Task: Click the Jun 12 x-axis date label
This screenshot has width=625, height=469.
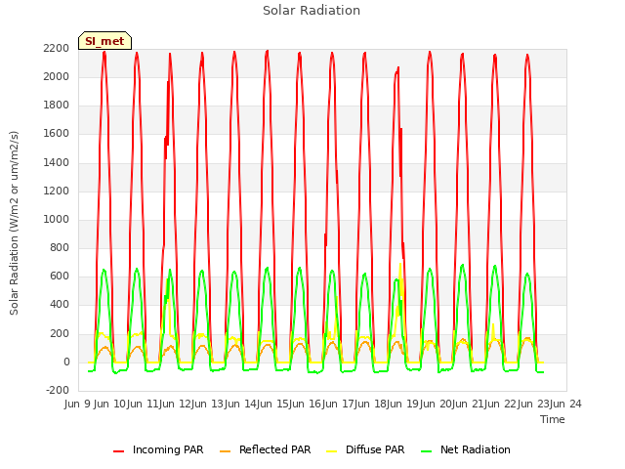Action: click(177, 404)
